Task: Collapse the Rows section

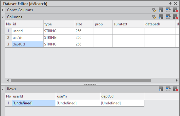Action: (3, 89)
